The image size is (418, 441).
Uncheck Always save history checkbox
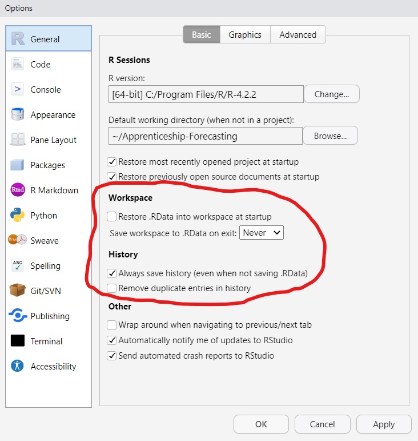[112, 273]
